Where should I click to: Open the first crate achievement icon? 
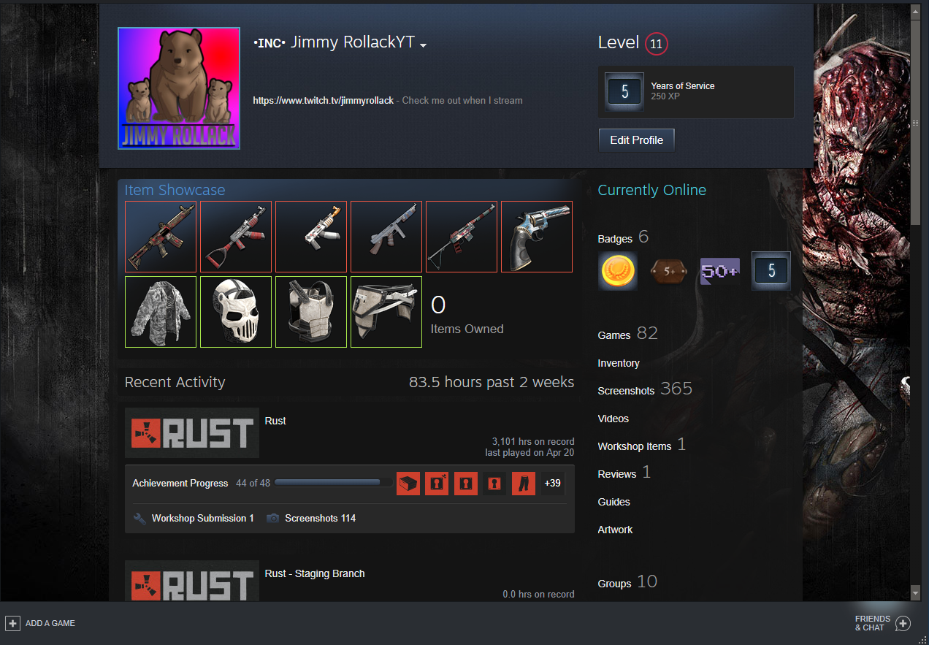(x=408, y=483)
